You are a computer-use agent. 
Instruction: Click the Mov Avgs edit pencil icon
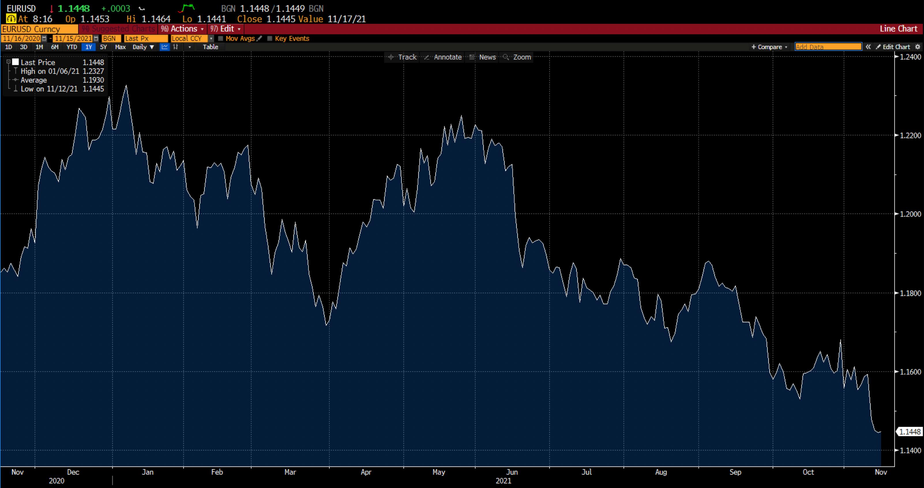click(x=259, y=38)
